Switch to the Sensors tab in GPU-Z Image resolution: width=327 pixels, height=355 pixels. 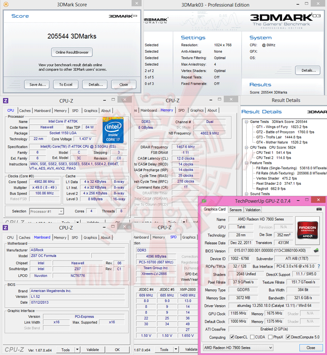click(236, 210)
